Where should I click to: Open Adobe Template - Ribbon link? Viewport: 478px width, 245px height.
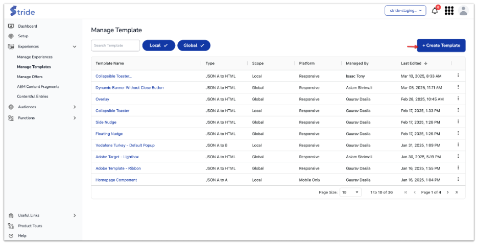(118, 168)
